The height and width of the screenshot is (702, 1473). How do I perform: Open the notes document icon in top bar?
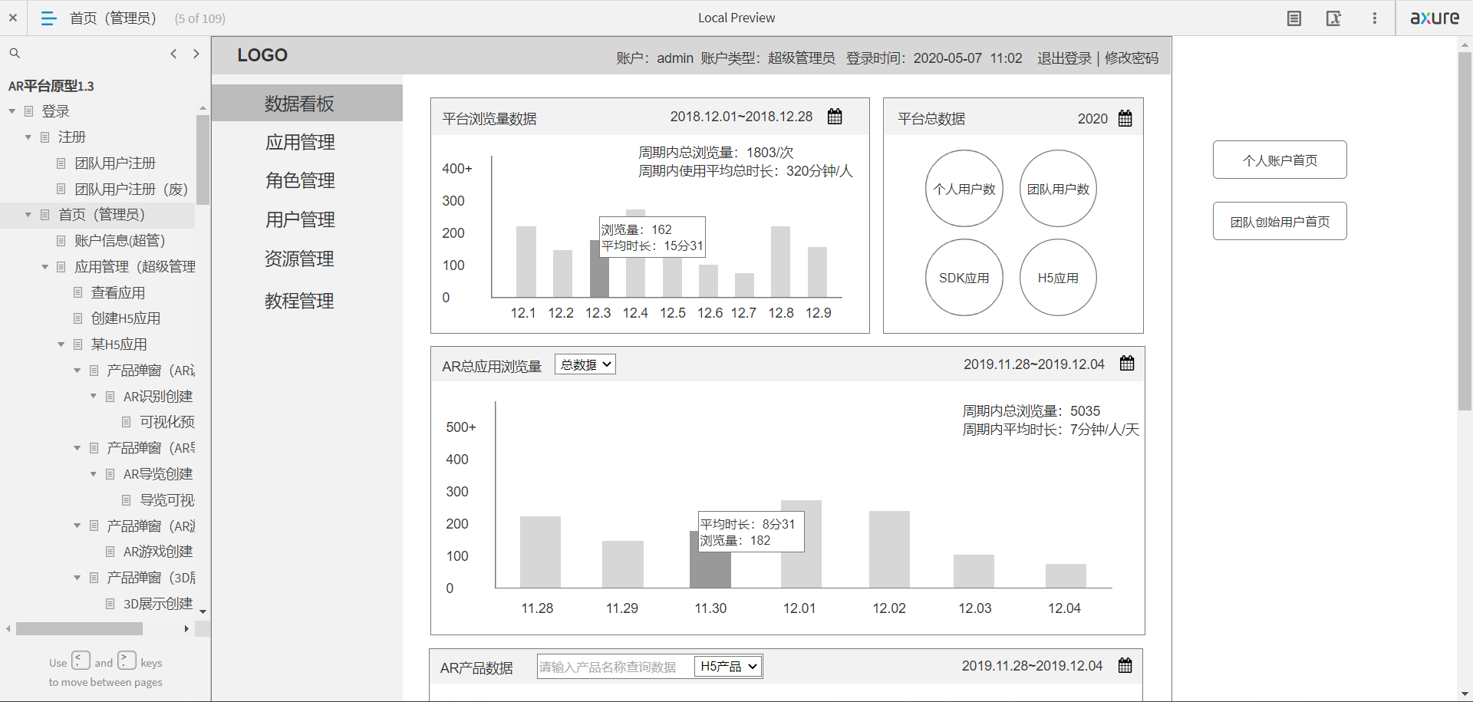coord(1294,18)
